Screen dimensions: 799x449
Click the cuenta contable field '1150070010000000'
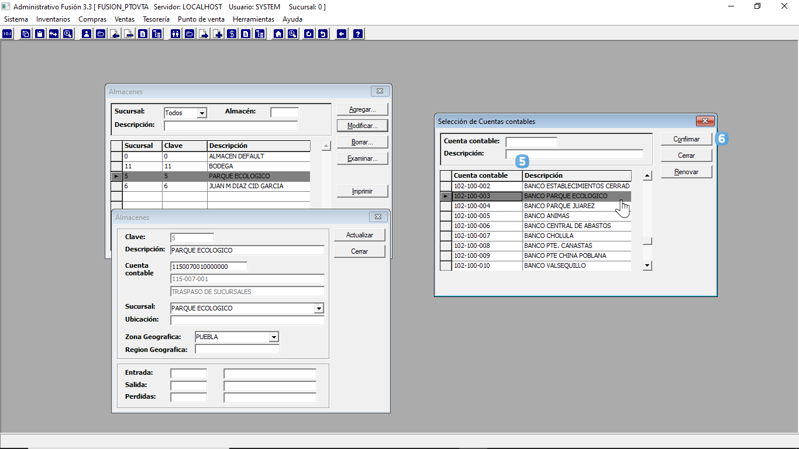(x=208, y=267)
